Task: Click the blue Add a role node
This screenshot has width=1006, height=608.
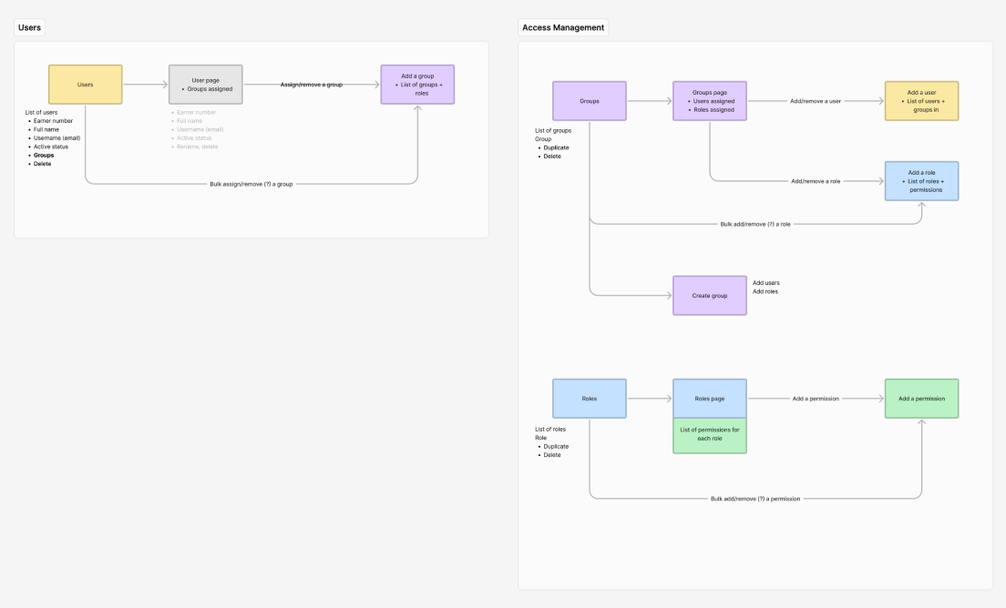Action: coord(921,180)
